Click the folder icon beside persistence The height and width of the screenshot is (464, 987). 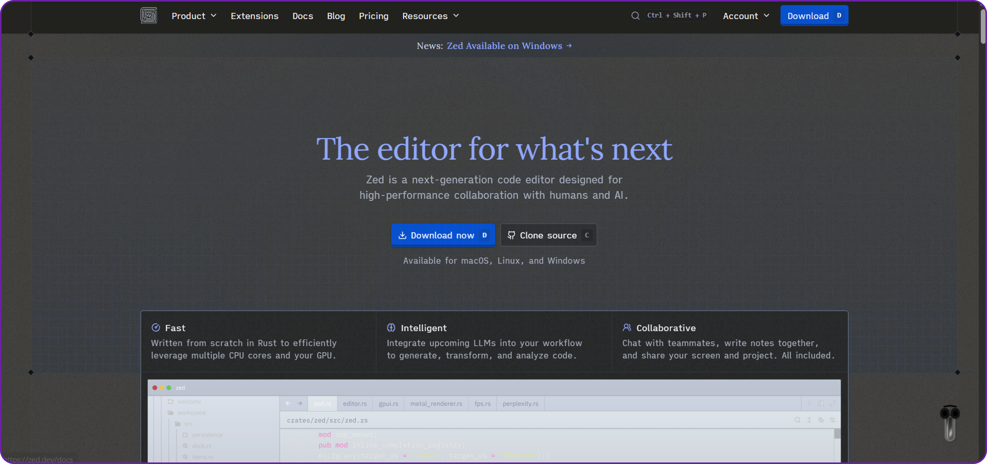point(185,434)
